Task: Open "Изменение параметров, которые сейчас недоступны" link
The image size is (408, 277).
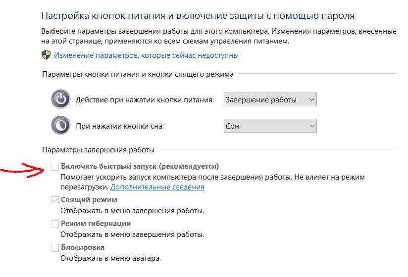Action: tap(146, 55)
